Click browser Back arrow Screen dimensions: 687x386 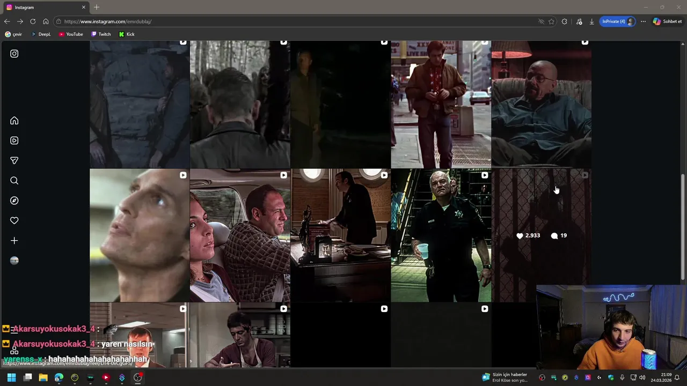point(7,21)
